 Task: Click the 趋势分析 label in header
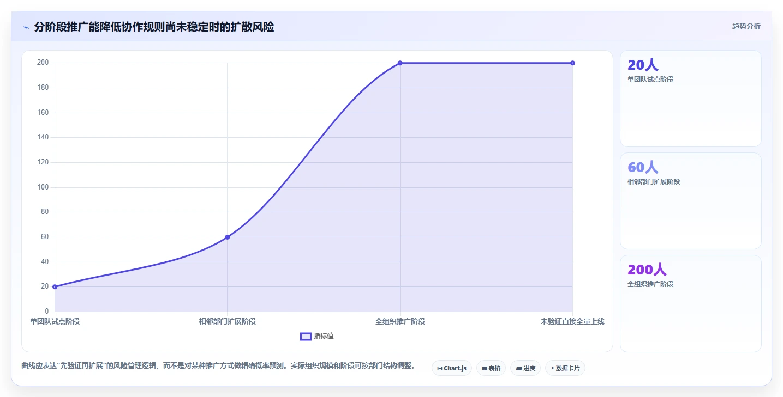pyautogui.click(x=746, y=26)
